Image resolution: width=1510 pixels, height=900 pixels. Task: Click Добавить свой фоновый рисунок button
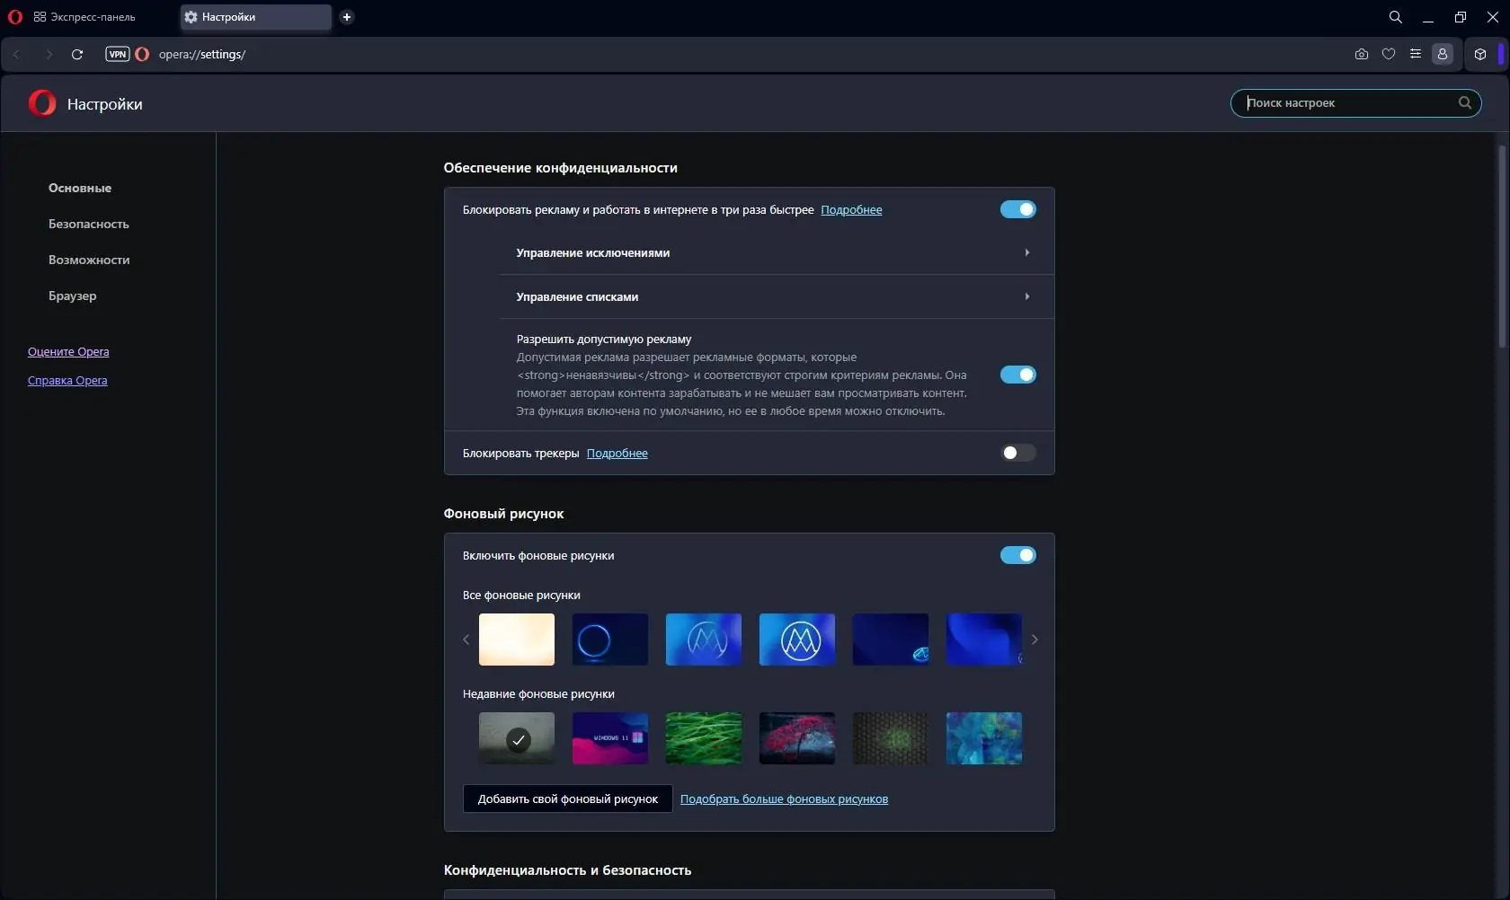(x=567, y=799)
